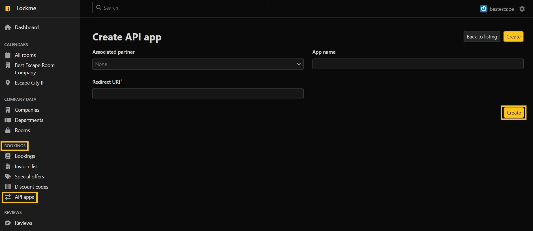The width and height of the screenshot is (533, 231).
Task: Click the Special offers tags icon
Action: (x=8, y=177)
